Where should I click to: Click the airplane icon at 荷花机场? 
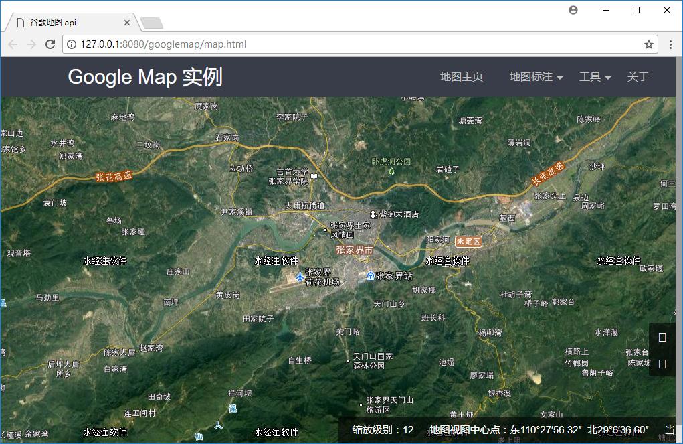coord(300,277)
